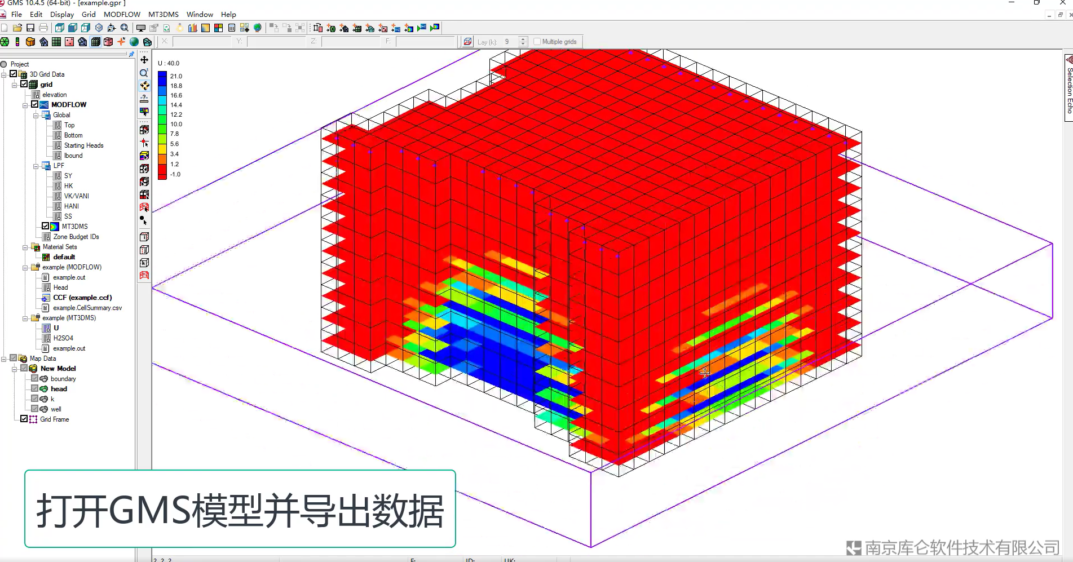Click the blue 21.0 legend color swatch
The height and width of the screenshot is (562, 1073).
162,76
